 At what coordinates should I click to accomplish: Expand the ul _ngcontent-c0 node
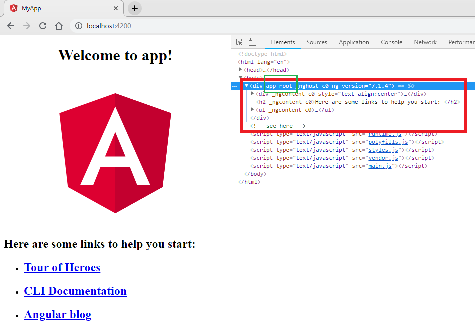(252, 109)
